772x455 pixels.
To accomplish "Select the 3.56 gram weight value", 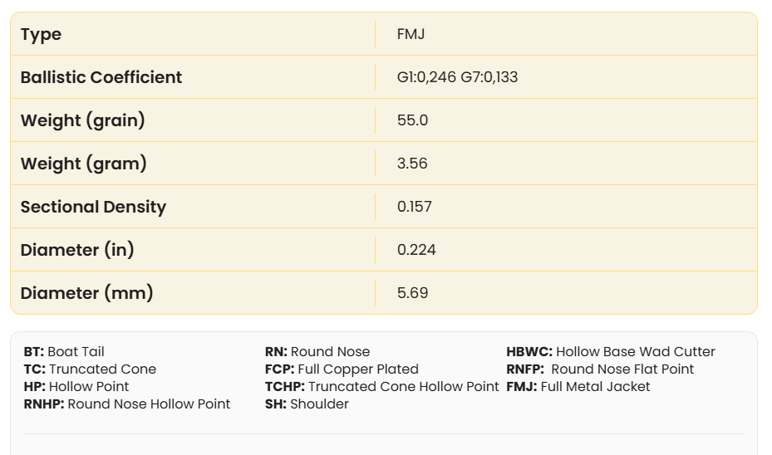I will (x=412, y=164).
